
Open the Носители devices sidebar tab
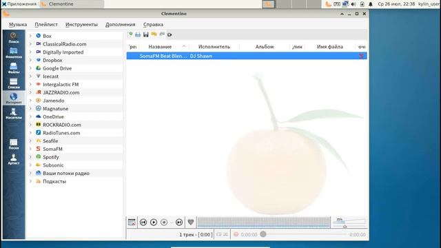point(14,114)
